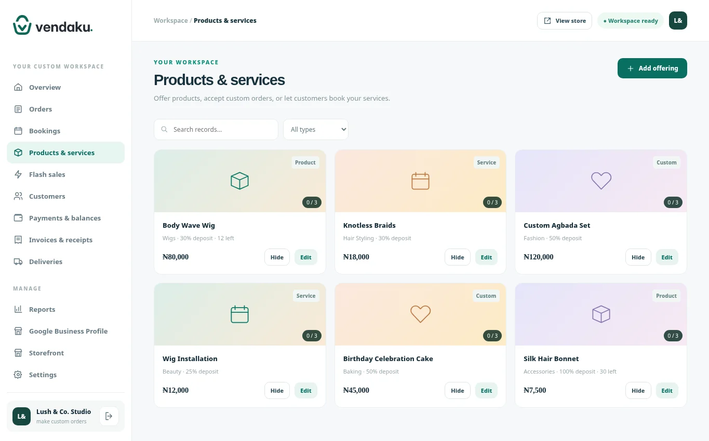
Task: Edit the Knotless Braids offering
Action: (x=486, y=257)
